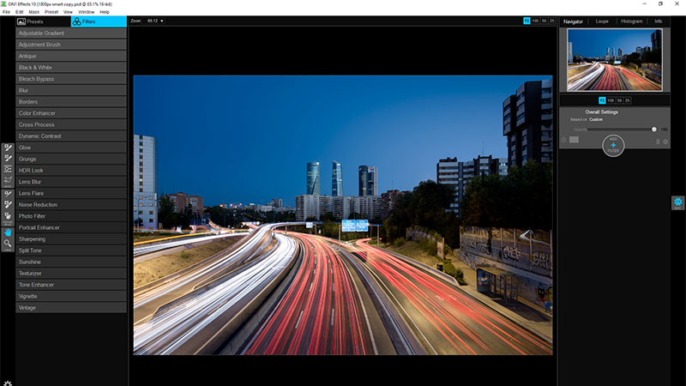
Task: Switch to the Presets tab
Action: (x=43, y=21)
